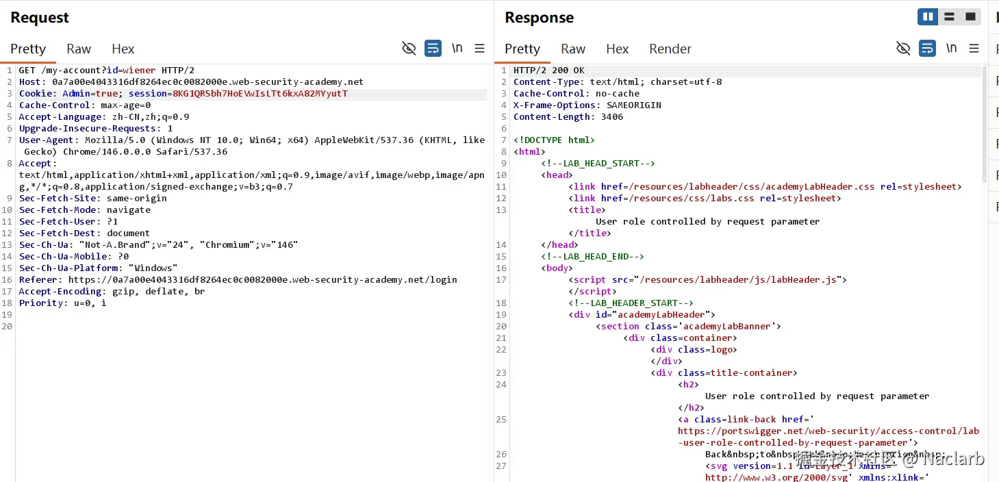This screenshot has width=999, height=482.
Task: Click the '<!DOCTYPE html>' line in the response
Action: point(554,140)
